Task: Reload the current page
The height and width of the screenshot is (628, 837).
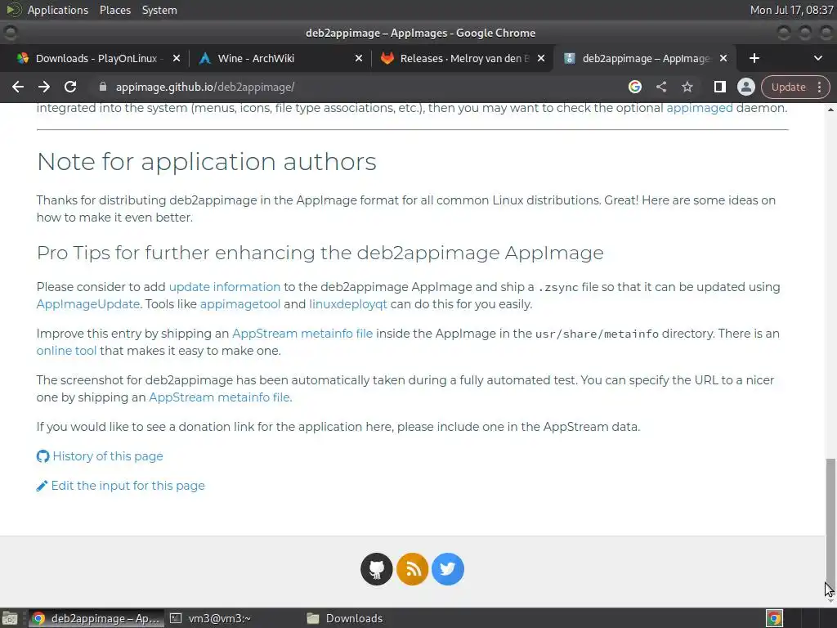Action: (70, 87)
